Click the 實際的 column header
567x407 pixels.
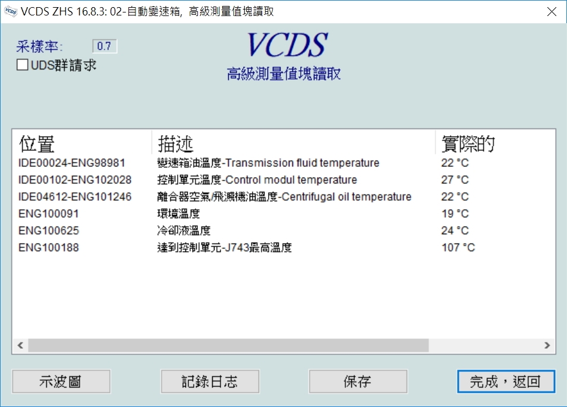(496, 144)
